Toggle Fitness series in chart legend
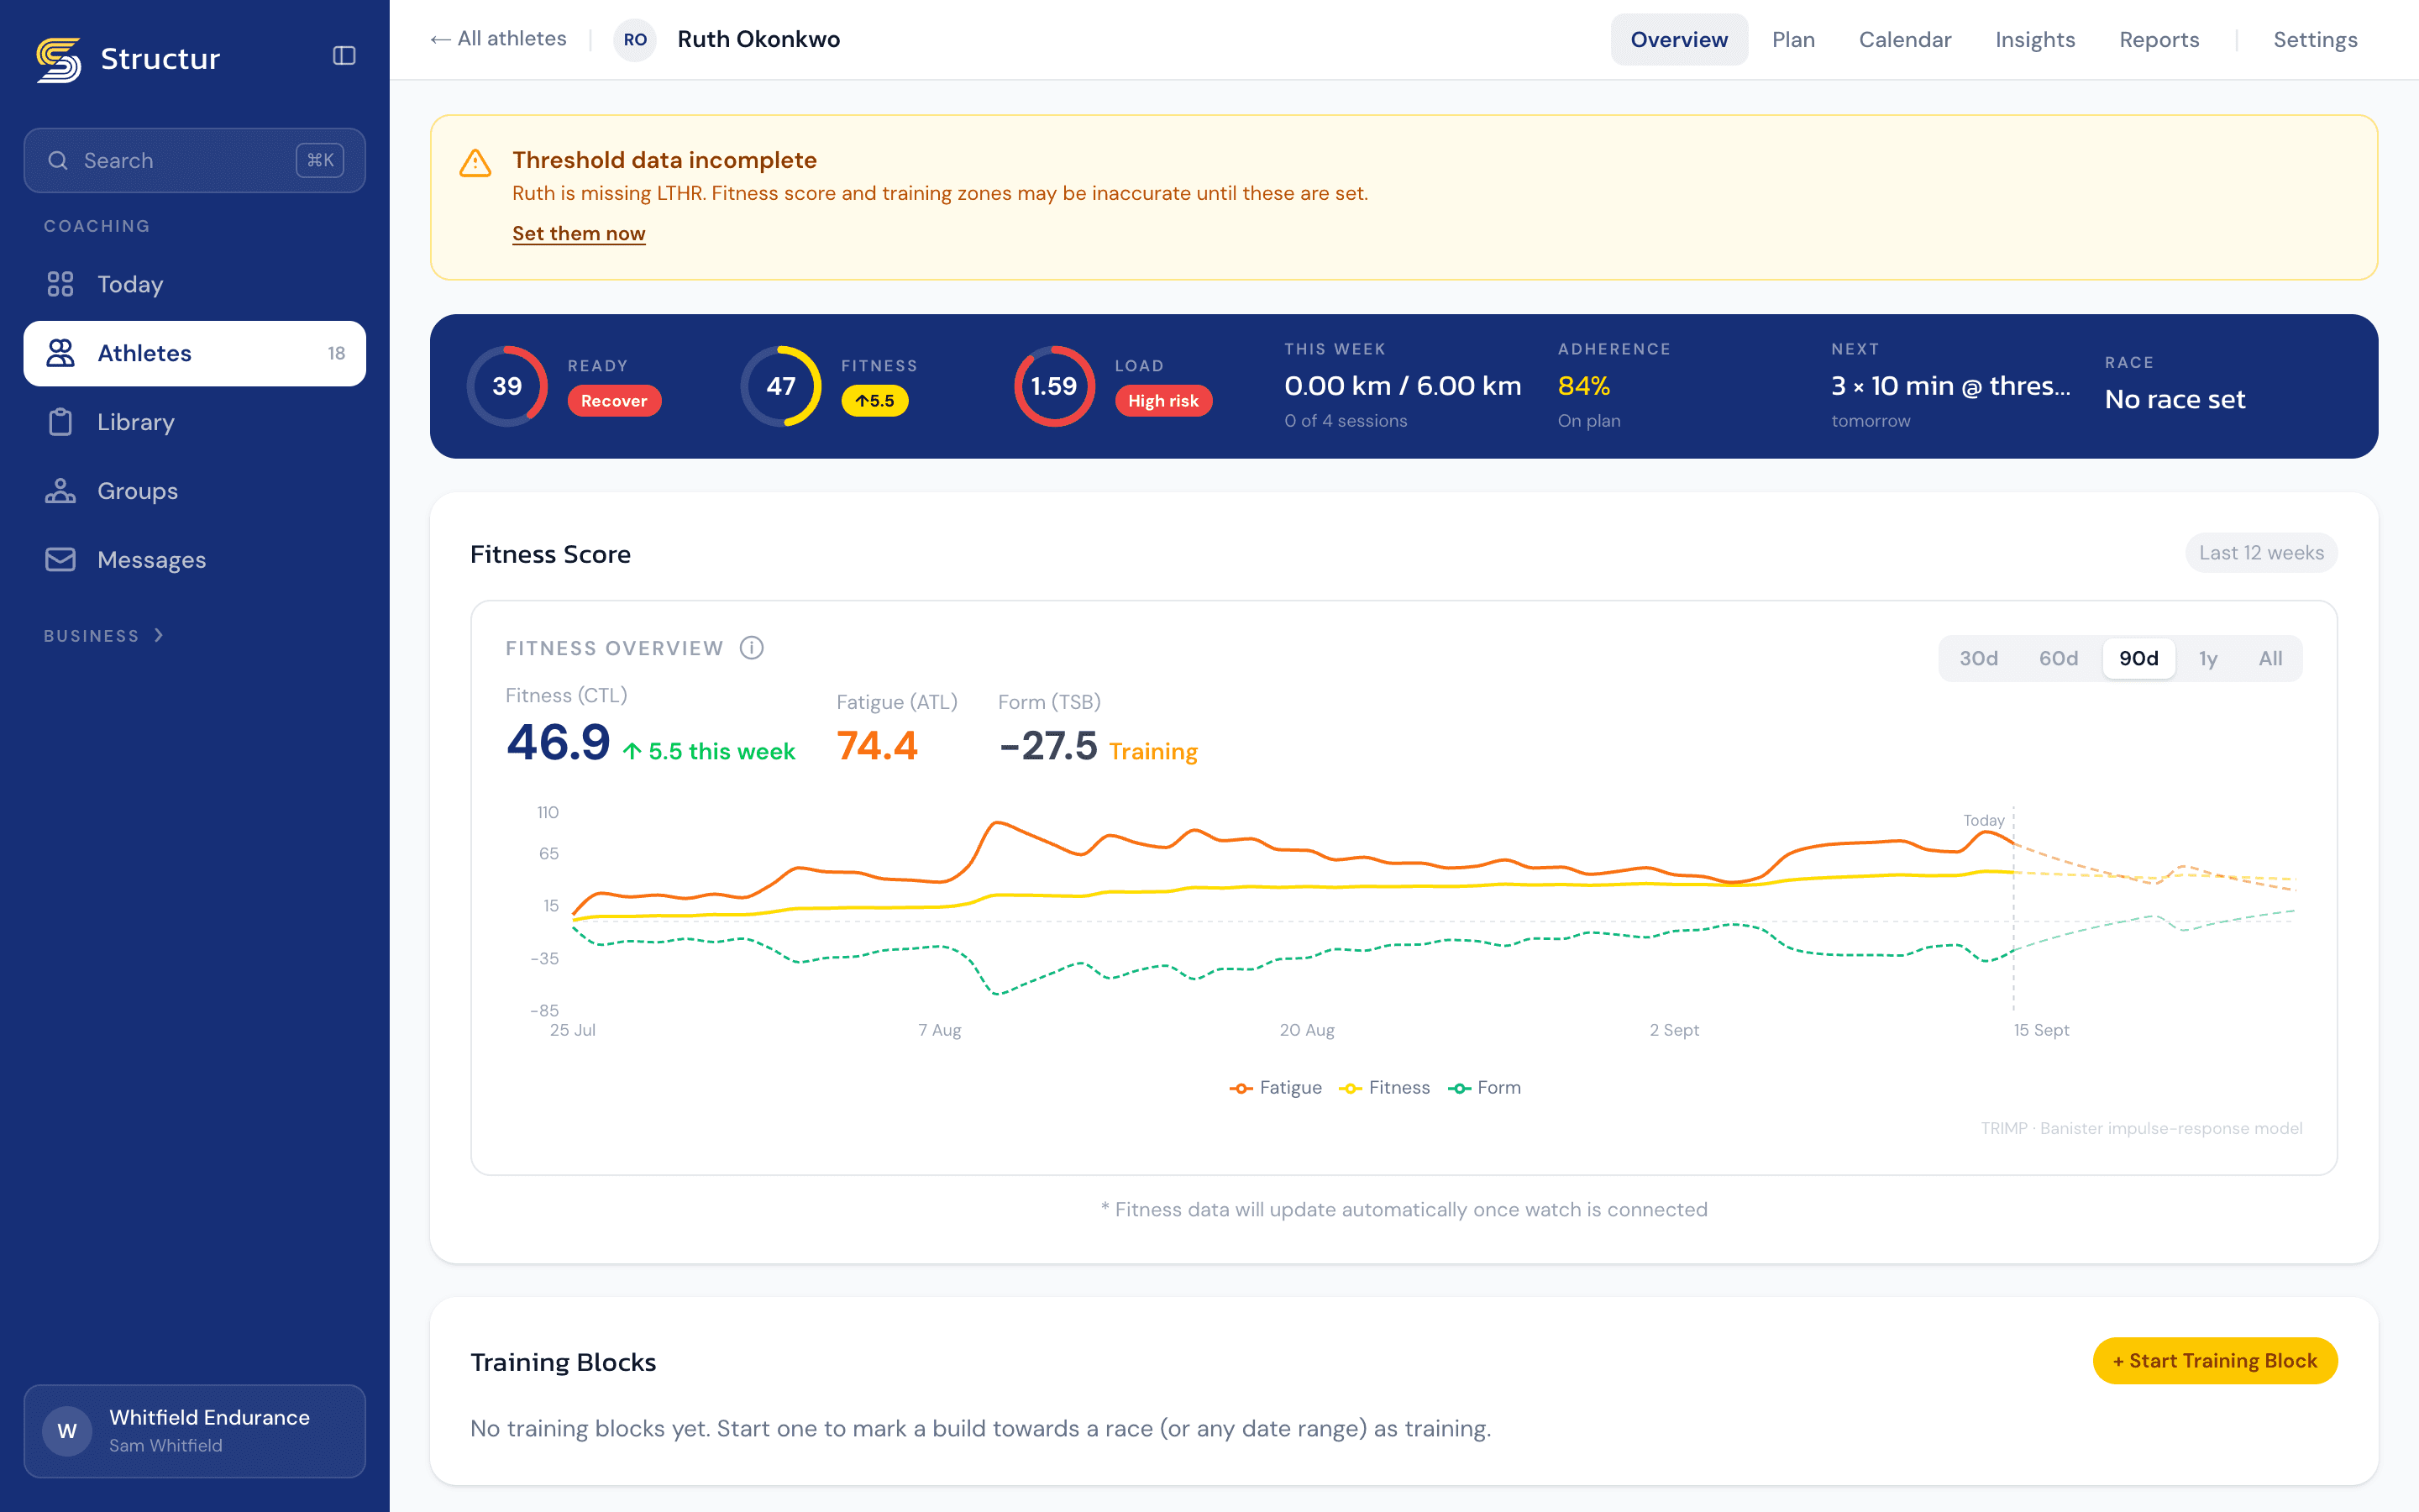 pos(1383,1088)
